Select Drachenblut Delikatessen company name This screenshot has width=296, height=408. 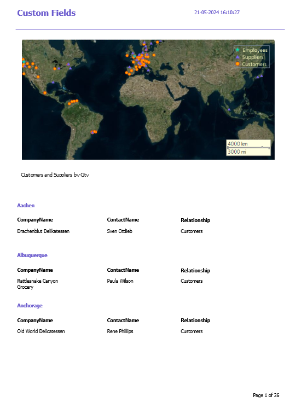[x=43, y=231]
